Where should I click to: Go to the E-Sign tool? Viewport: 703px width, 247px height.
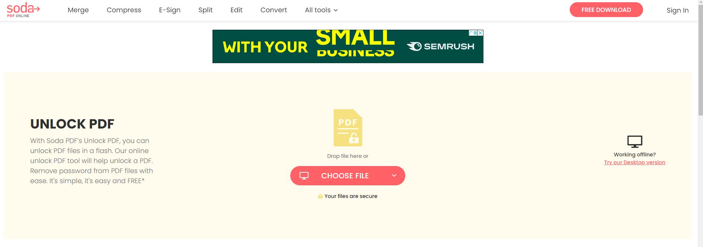[170, 10]
